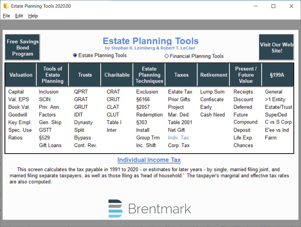
Task: Open the Free Savings Bond Program
Action: tap(22, 47)
